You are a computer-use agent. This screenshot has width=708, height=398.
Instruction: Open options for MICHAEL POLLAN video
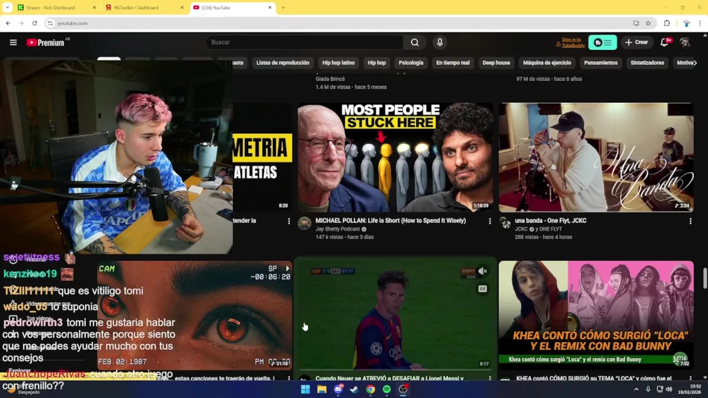pos(490,221)
